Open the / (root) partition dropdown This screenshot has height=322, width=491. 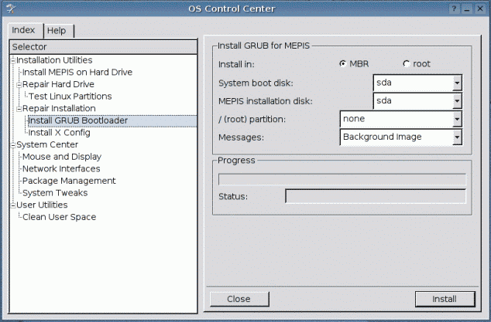(x=401, y=119)
